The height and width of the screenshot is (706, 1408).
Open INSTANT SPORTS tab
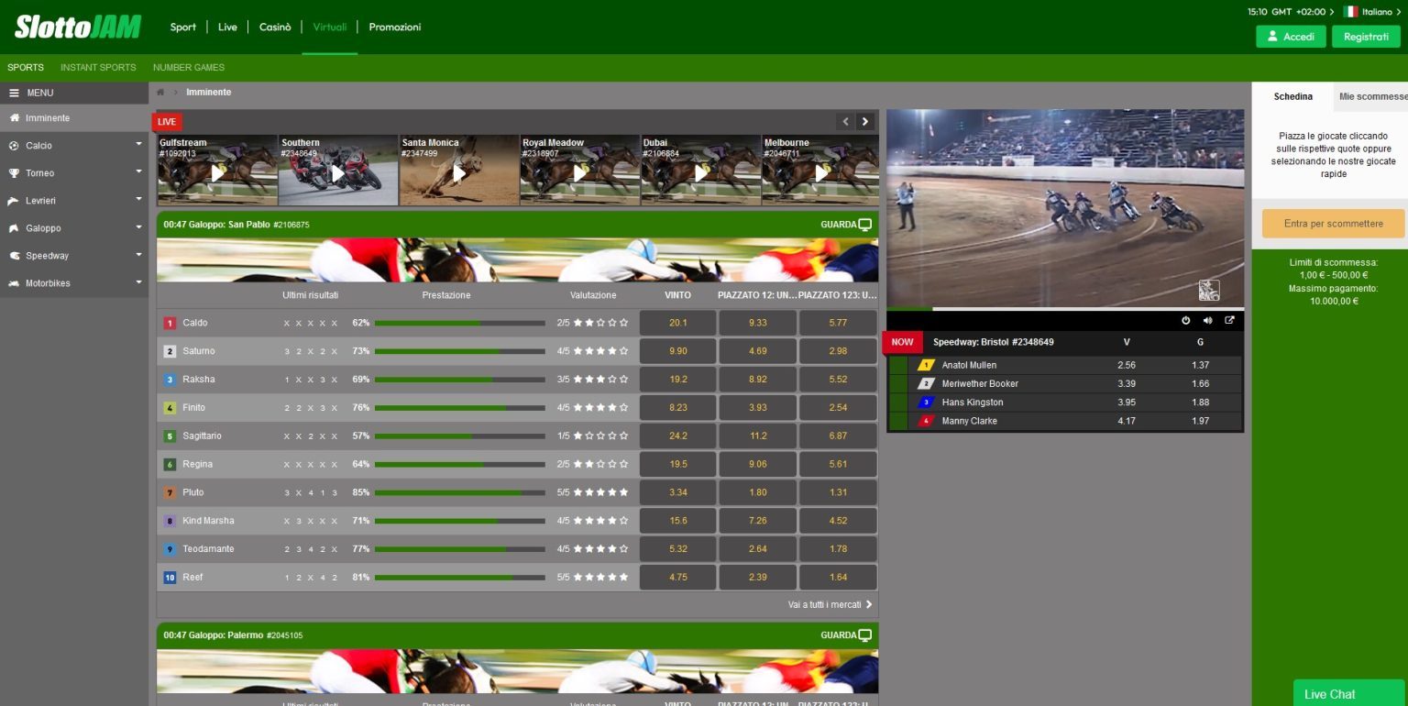(98, 68)
